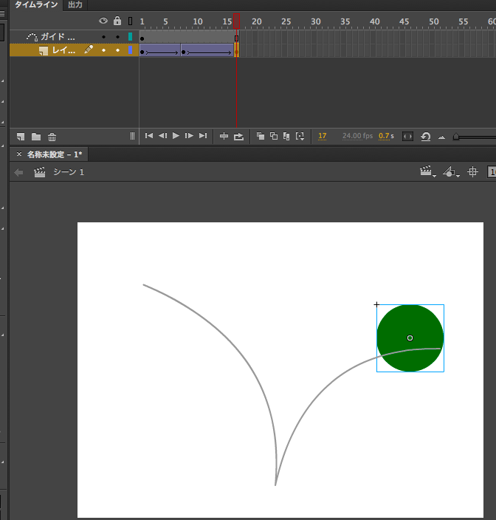The width and height of the screenshot is (496, 520).
Task: Open the Edit Scene dropdown
Action: click(428, 171)
